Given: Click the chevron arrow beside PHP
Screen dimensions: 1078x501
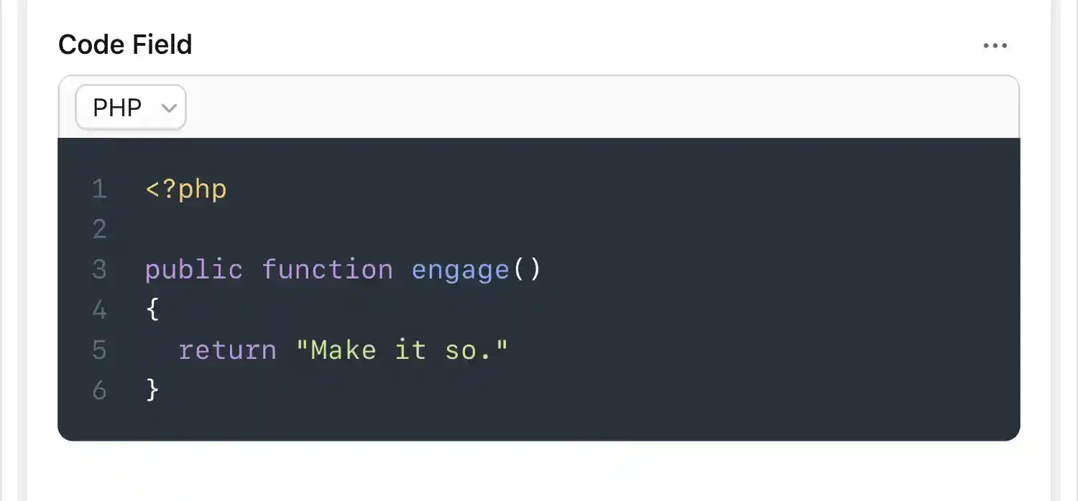Looking at the screenshot, I should click(170, 108).
